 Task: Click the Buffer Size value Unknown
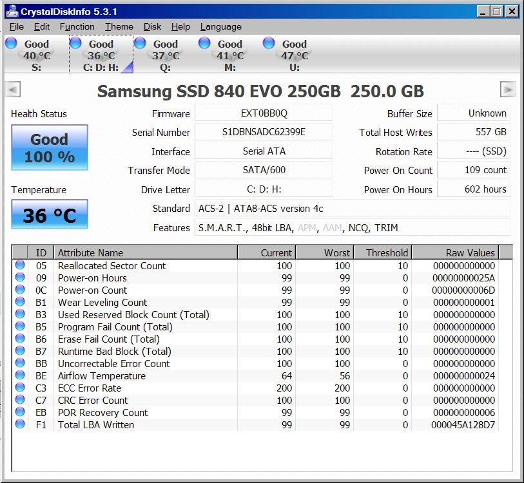click(474, 113)
